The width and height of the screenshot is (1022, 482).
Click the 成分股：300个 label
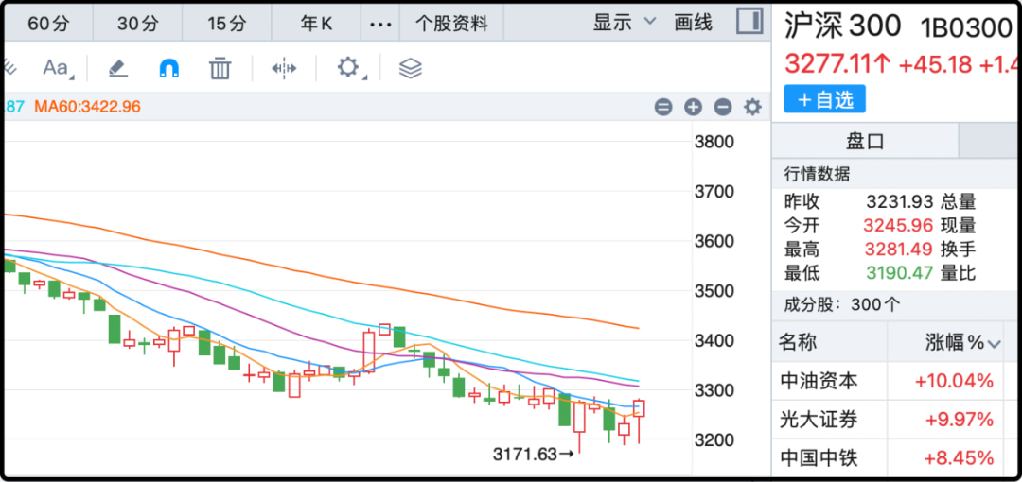pyautogui.click(x=842, y=304)
